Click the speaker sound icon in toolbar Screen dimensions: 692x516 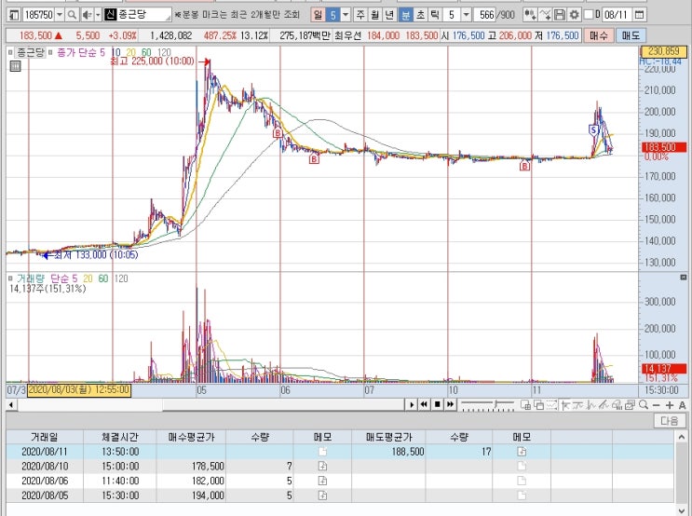coord(87,15)
